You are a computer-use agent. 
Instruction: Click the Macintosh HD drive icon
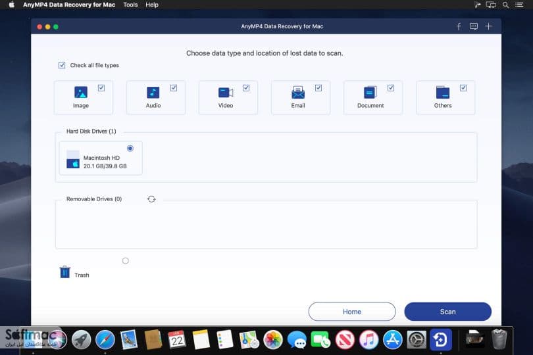pos(73,159)
